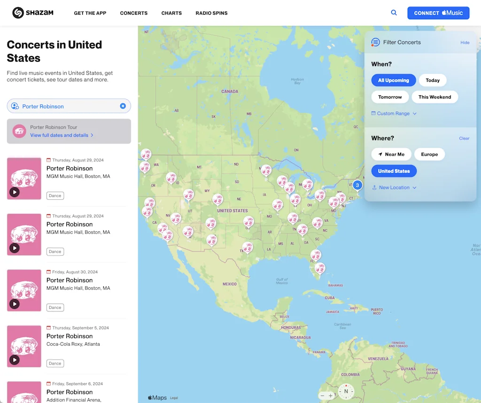
Task: Play the first Porter Robinson concert preview
Action: tap(15, 192)
